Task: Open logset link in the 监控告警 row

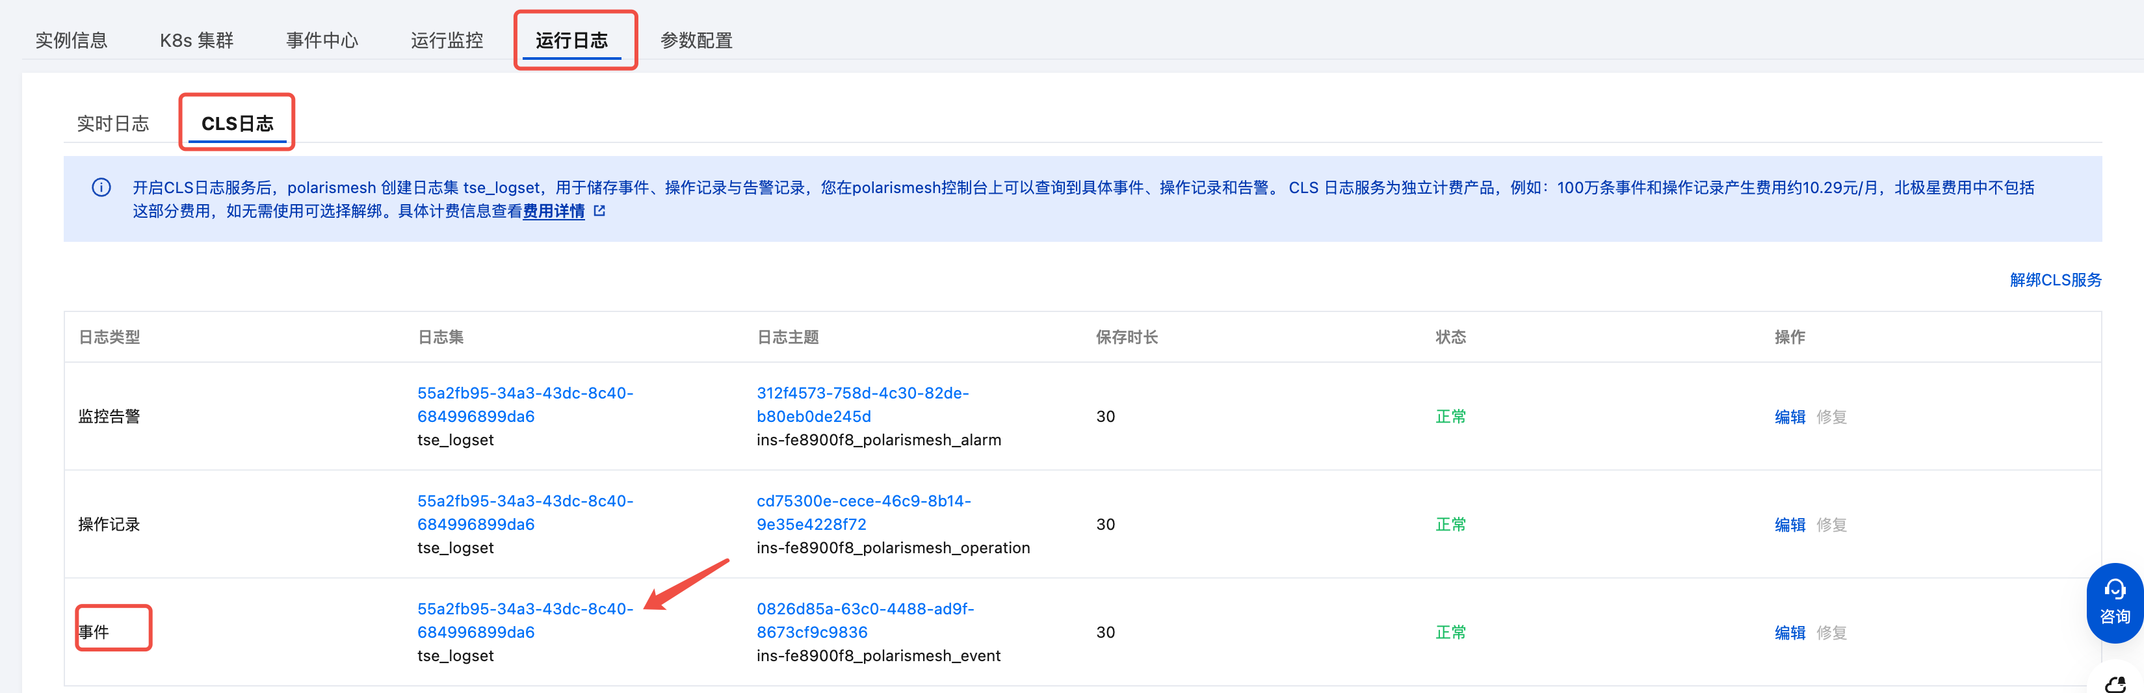Action: pos(525,404)
